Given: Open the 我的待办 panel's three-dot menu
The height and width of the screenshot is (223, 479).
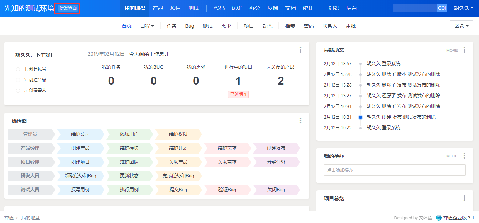Looking at the screenshot, I should (x=464, y=156).
